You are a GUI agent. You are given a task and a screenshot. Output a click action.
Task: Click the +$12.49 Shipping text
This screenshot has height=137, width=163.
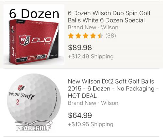tap(91, 57)
